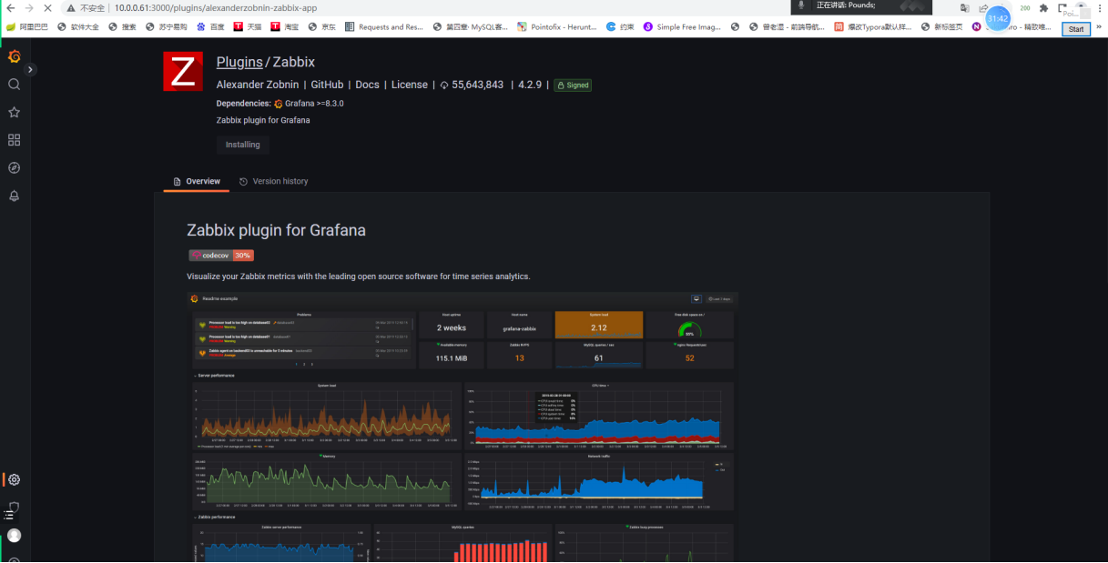
Task: Expand the Grafana sidebar menu chevron
Action: (x=30, y=69)
